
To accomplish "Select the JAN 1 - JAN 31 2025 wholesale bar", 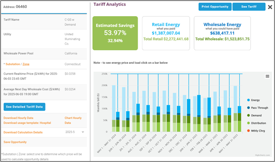I will [199, 114].
